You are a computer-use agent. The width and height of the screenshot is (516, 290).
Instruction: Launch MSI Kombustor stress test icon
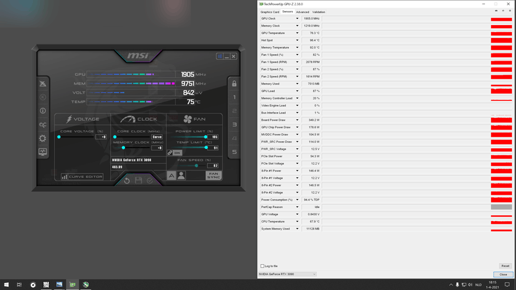(43, 97)
